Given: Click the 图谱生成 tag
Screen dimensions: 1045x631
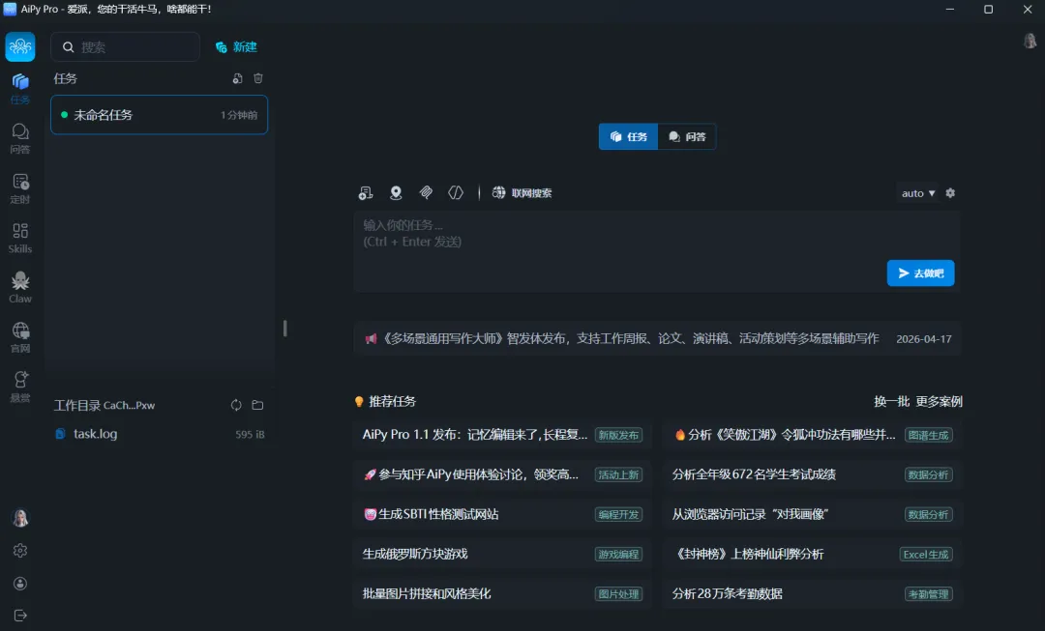Looking at the screenshot, I should 928,435.
